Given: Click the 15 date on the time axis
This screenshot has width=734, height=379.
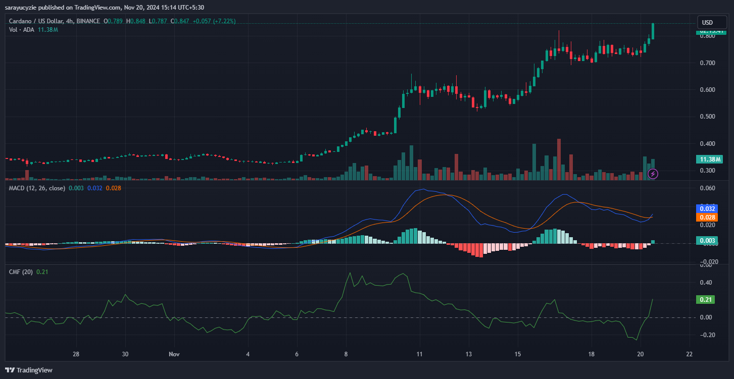Looking at the screenshot, I should pos(518,354).
